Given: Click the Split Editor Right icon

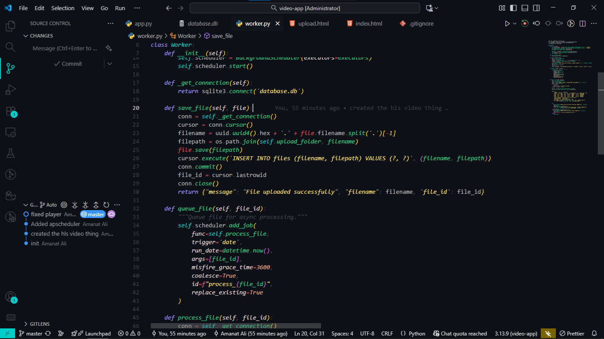Looking at the screenshot, I should 583,23.
